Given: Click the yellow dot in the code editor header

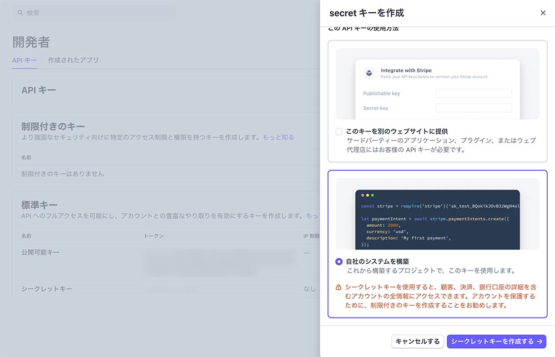Looking at the screenshot, I should point(369,196).
